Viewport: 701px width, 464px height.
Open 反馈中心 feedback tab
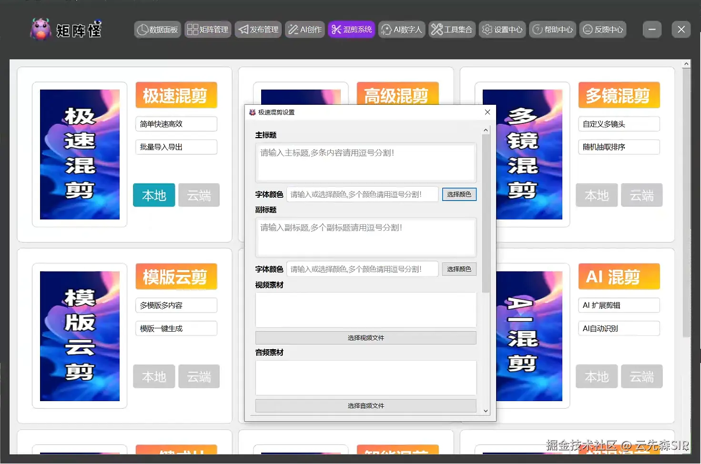603,30
